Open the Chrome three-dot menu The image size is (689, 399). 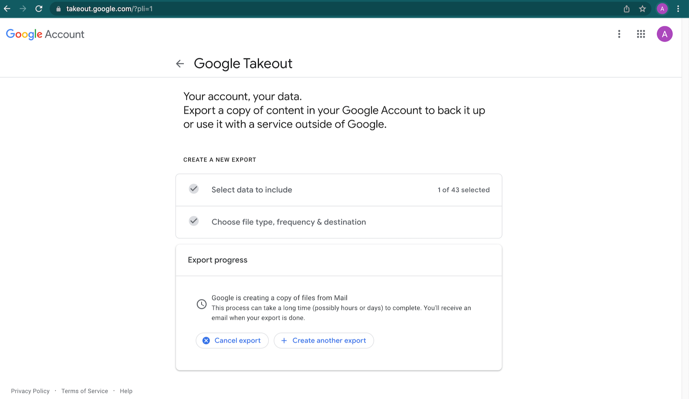pos(678,9)
